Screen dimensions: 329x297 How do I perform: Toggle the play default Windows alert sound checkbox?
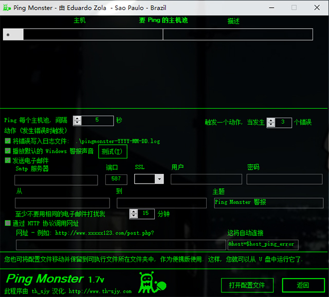pos(8,151)
